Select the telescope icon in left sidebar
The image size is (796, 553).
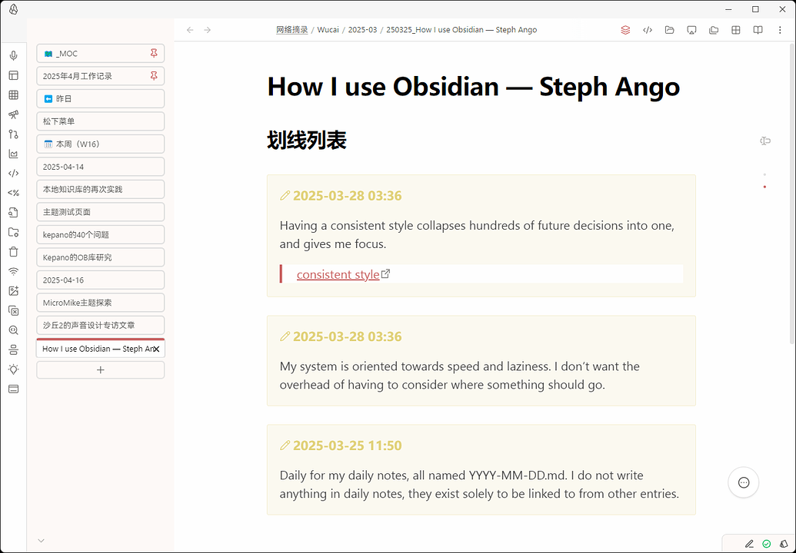(13, 114)
